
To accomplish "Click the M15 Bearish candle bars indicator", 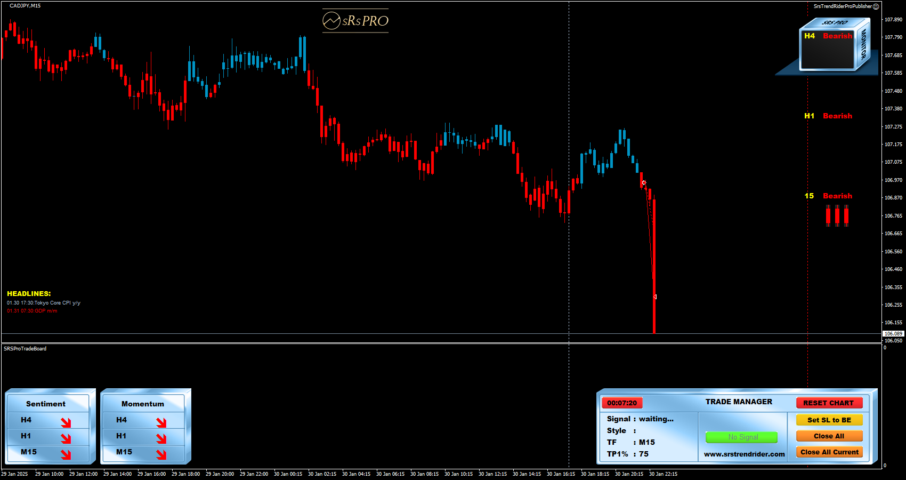I will pyautogui.click(x=837, y=216).
